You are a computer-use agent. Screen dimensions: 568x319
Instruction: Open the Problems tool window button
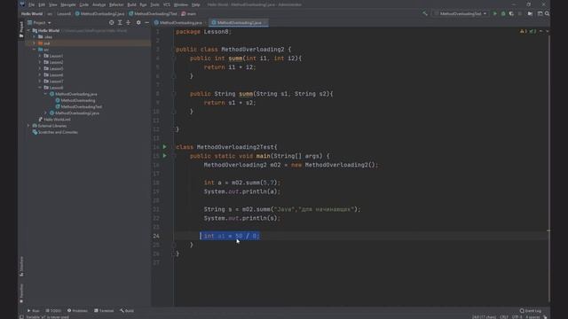(x=77, y=311)
